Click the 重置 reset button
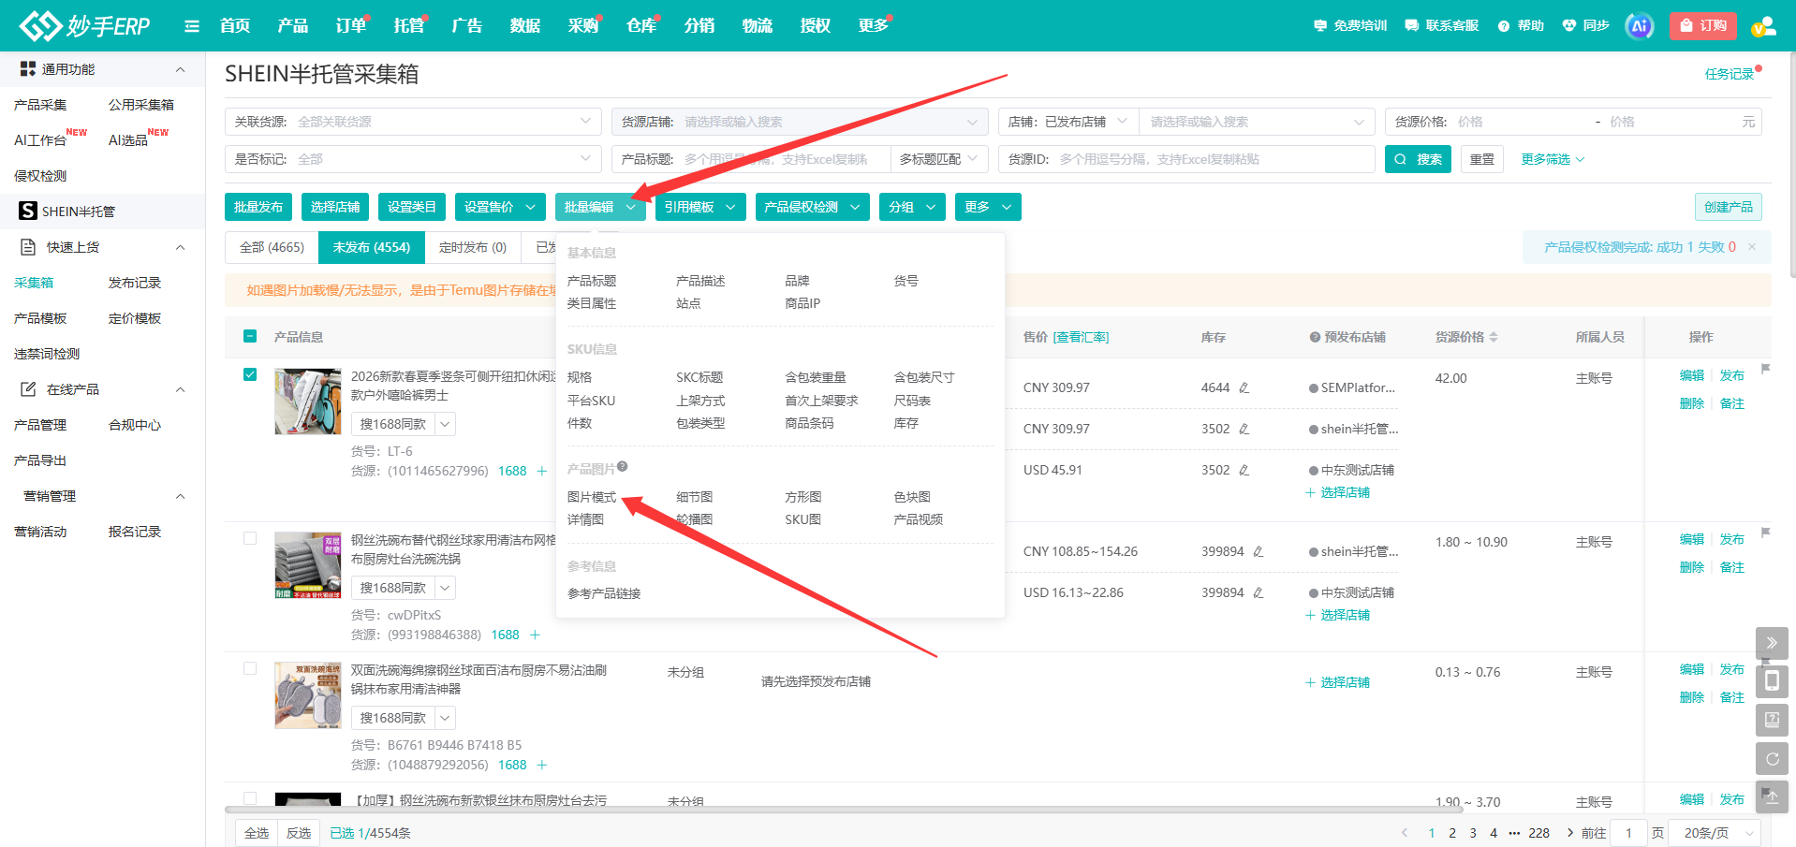The height and width of the screenshot is (847, 1796). [x=1482, y=159]
